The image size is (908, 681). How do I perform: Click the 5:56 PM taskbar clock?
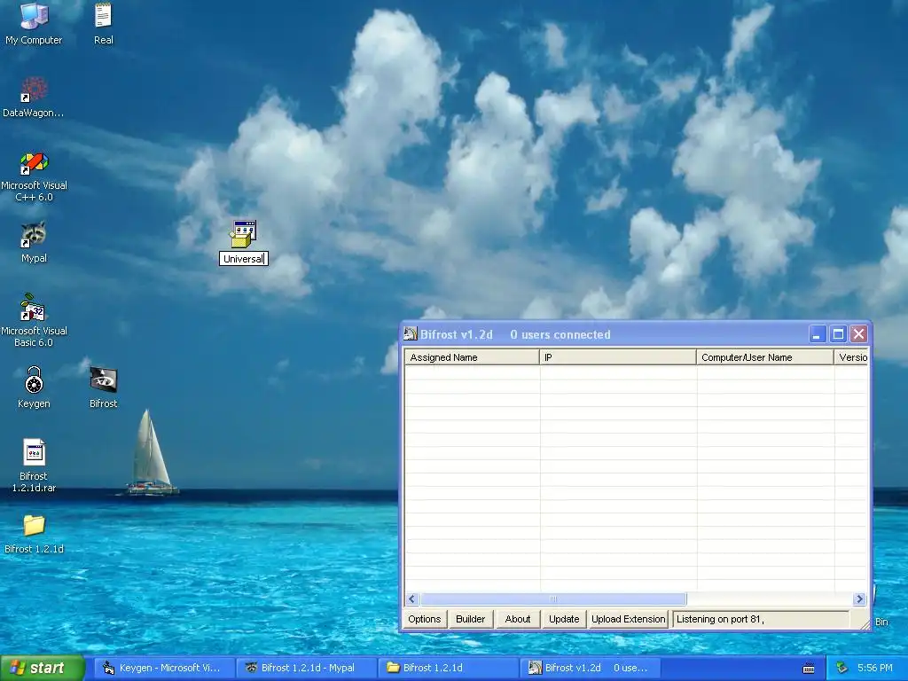point(875,668)
